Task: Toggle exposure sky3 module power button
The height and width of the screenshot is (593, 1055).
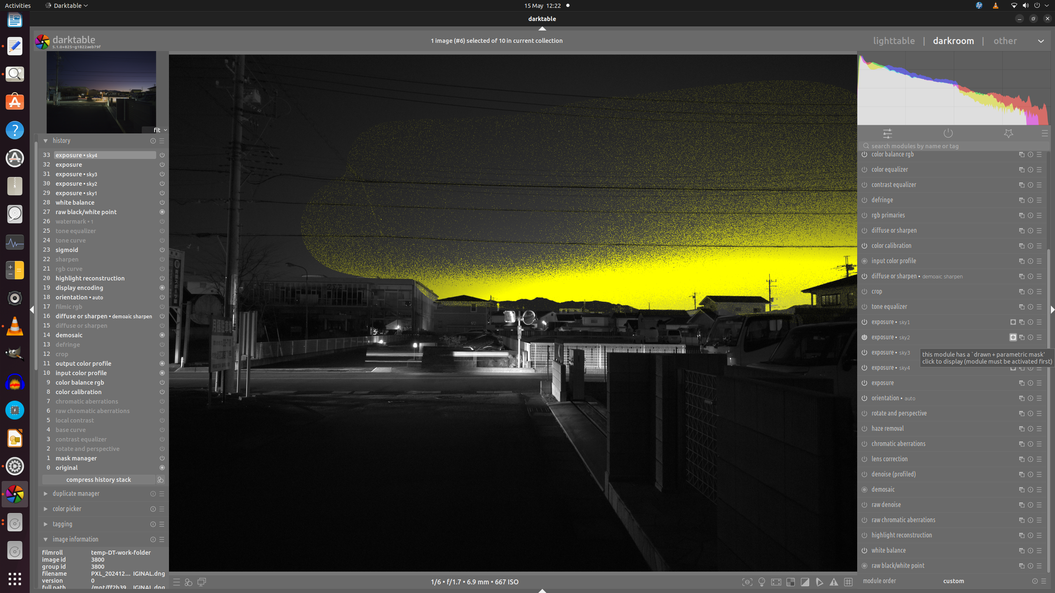Action: click(865, 353)
